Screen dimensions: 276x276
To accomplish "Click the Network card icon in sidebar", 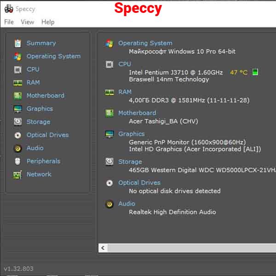I will 18,175.
